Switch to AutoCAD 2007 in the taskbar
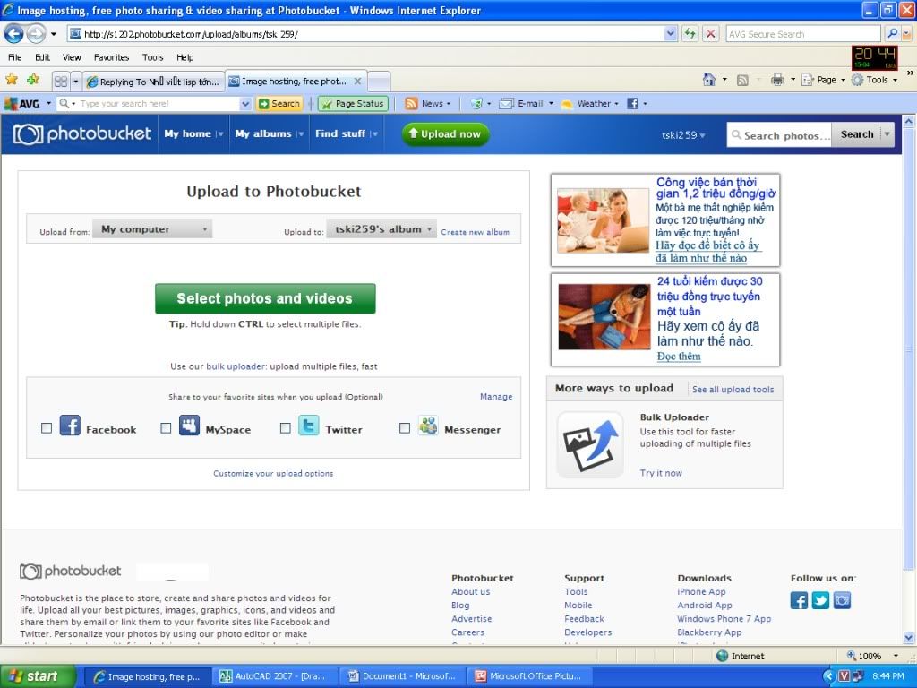The width and height of the screenshot is (917, 688). (x=275, y=676)
